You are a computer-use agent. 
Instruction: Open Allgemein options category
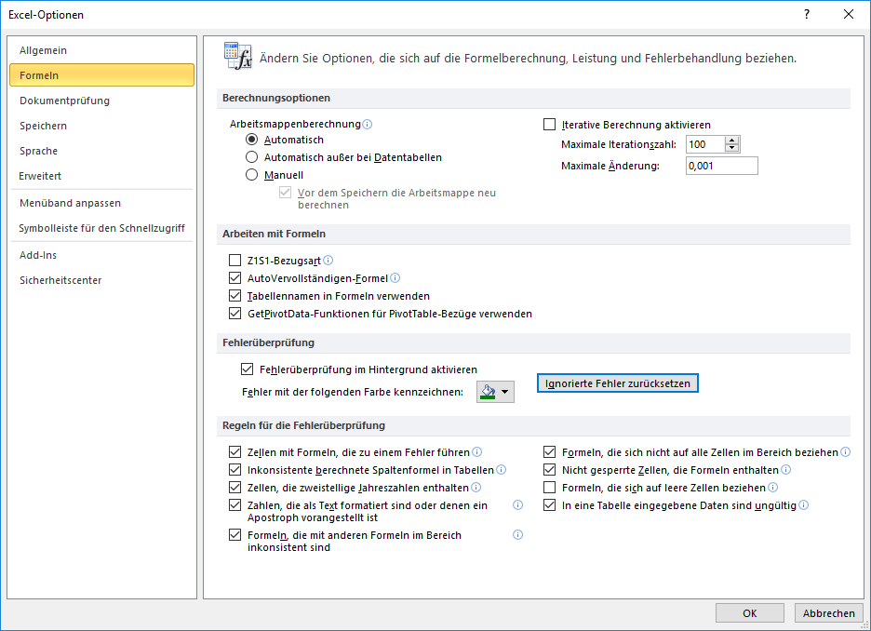point(102,50)
